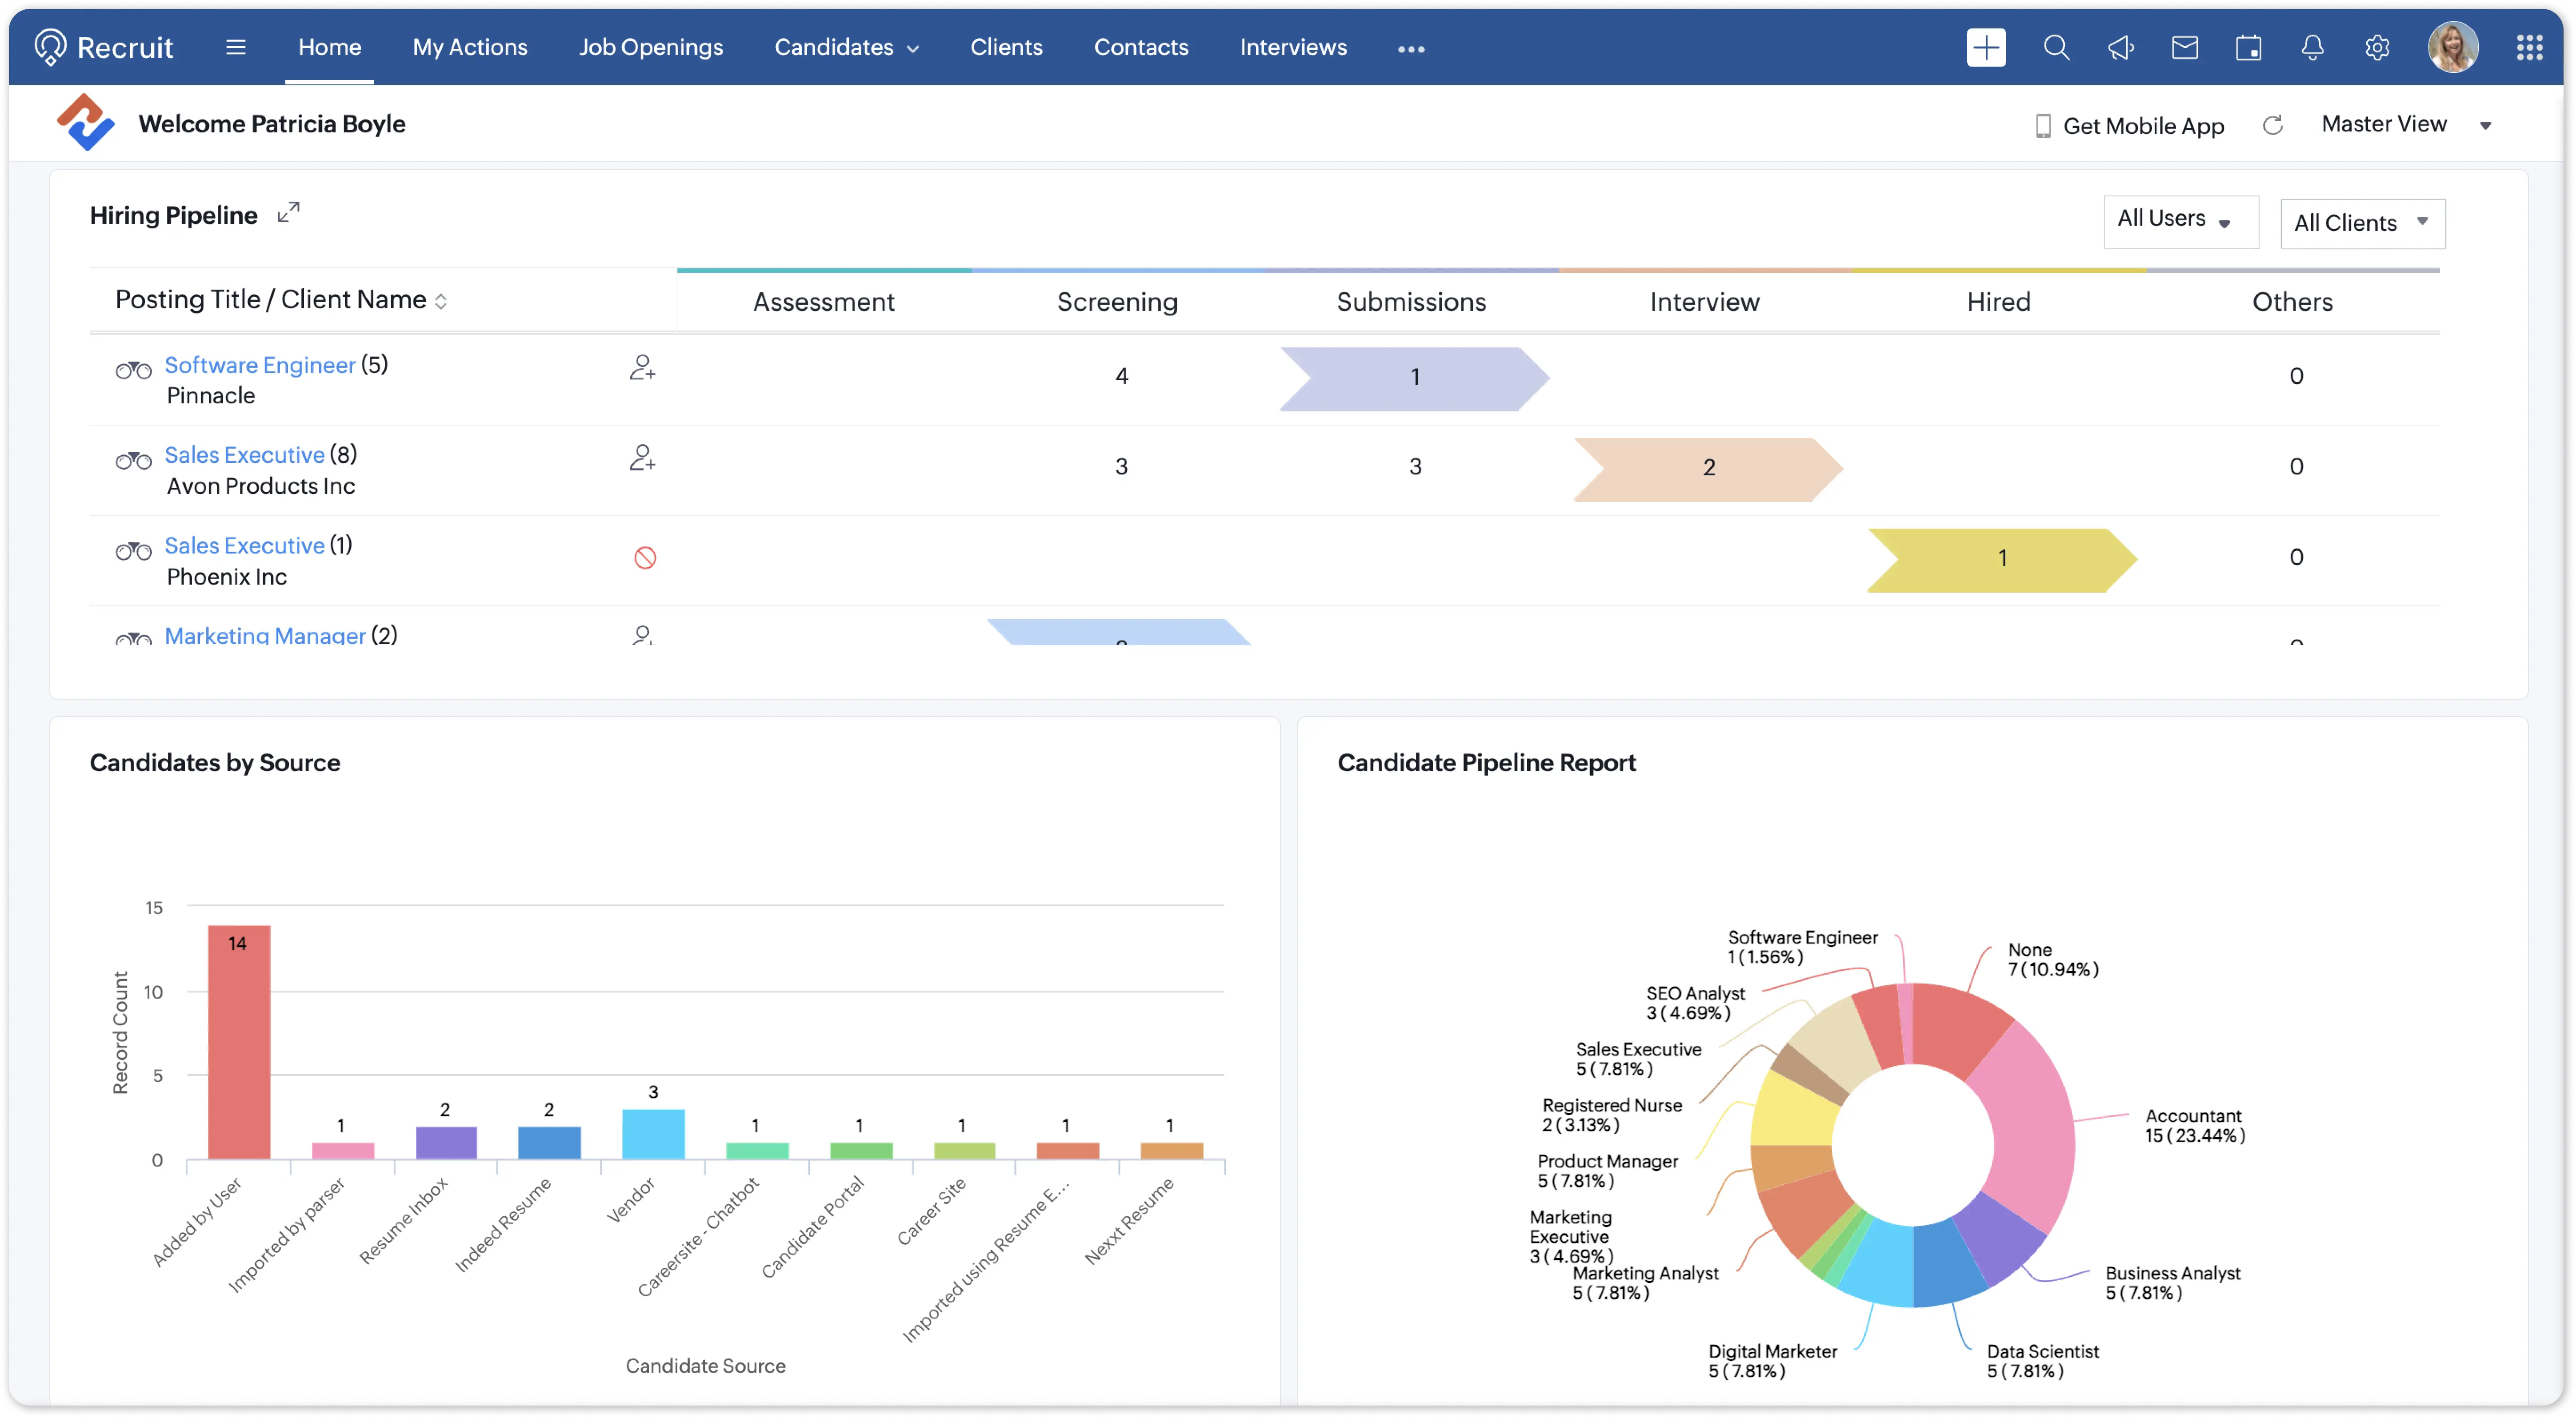Open the calendar icon
The image size is (2576, 1418).
click(x=2249, y=47)
